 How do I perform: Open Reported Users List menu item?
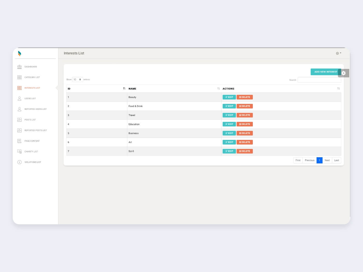[36, 109]
